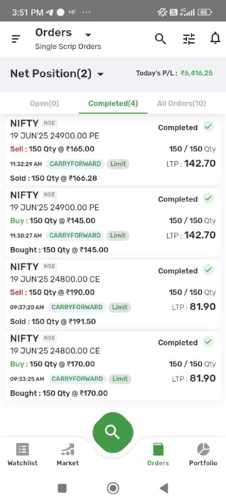Switch to Open(0) tab

coord(44,103)
